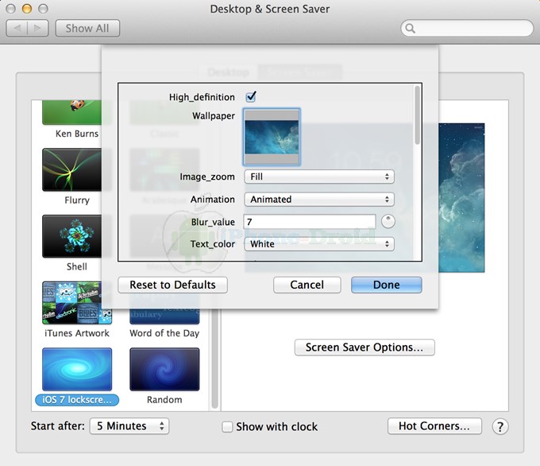540x466 pixels.
Task: Click the help question mark button
Action: (x=499, y=427)
